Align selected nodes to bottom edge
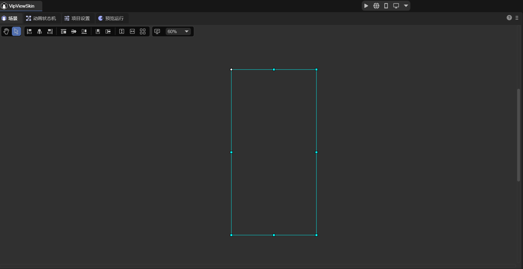This screenshot has height=269, width=523. pos(84,32)
